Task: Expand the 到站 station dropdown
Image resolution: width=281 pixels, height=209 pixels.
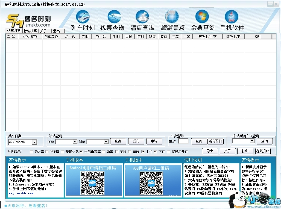Action: pyautogui.click(x=106, y=142)
